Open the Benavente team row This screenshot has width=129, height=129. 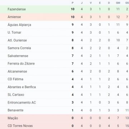[x=64, y=110]
